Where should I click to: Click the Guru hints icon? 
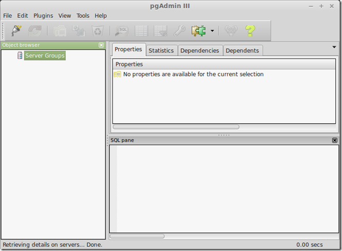pos(231,31)
